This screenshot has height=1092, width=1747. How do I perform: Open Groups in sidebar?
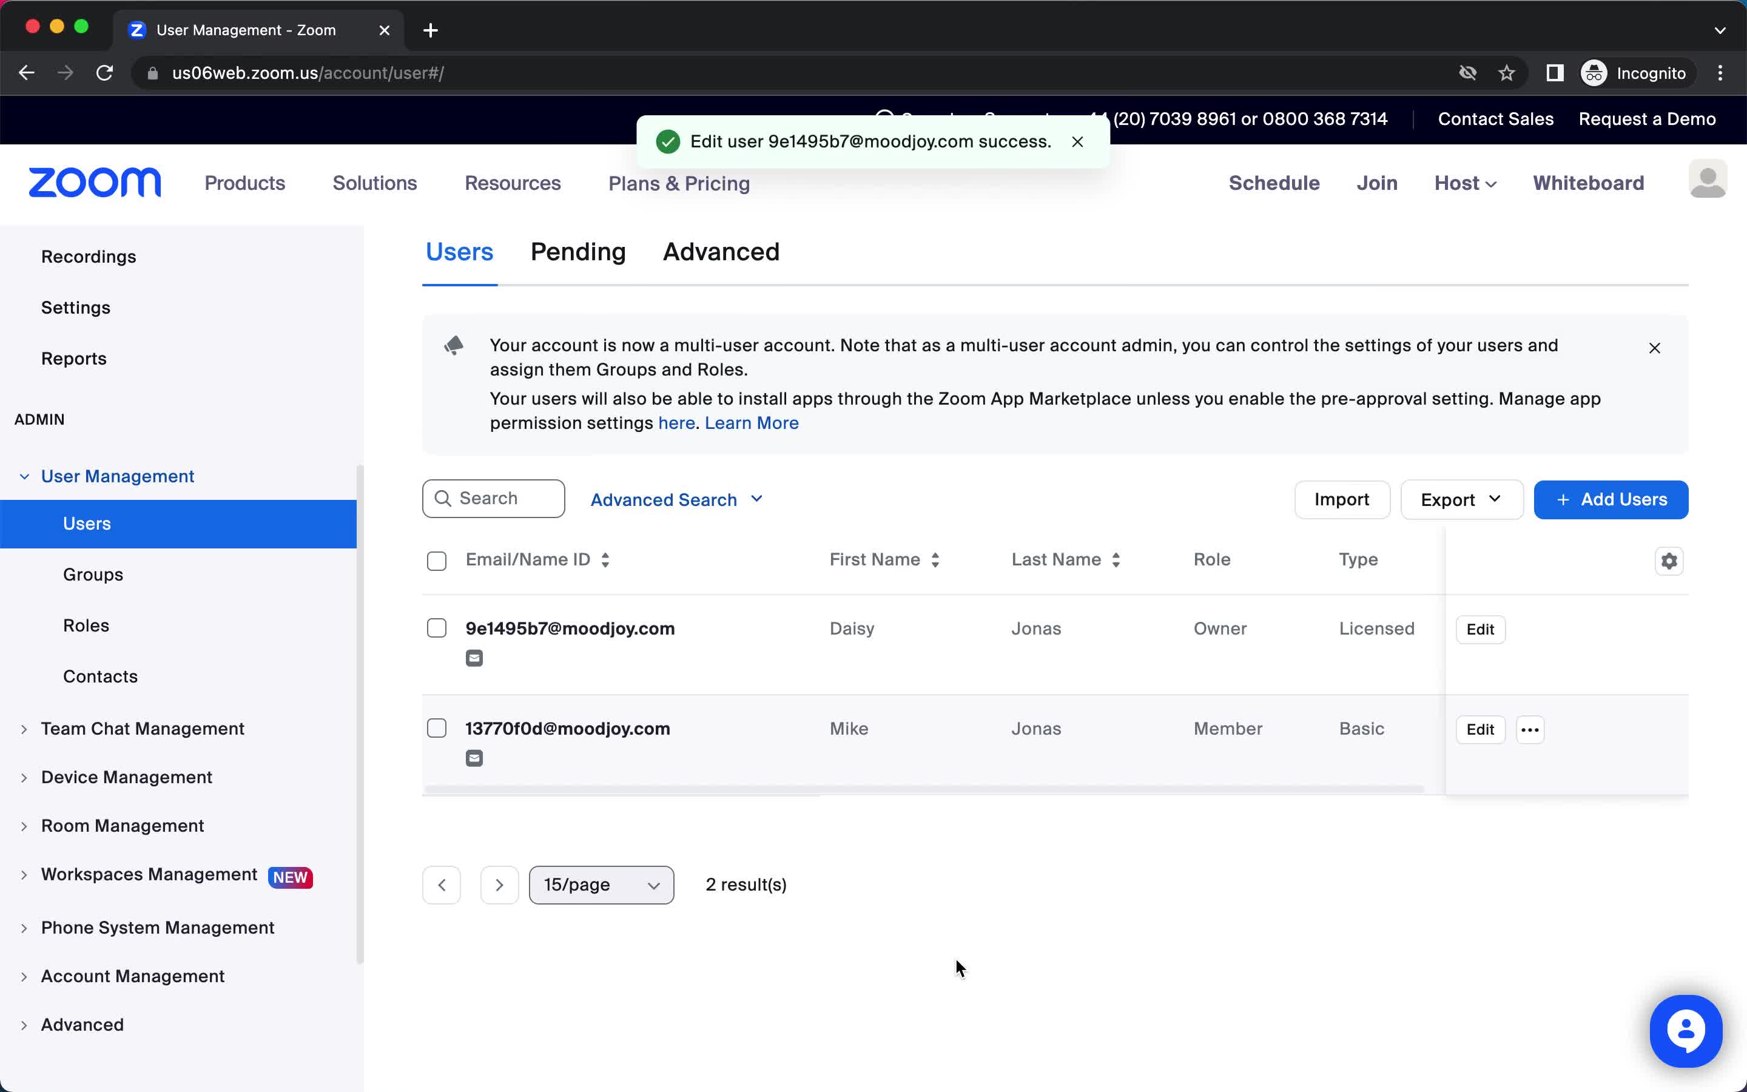93,575
